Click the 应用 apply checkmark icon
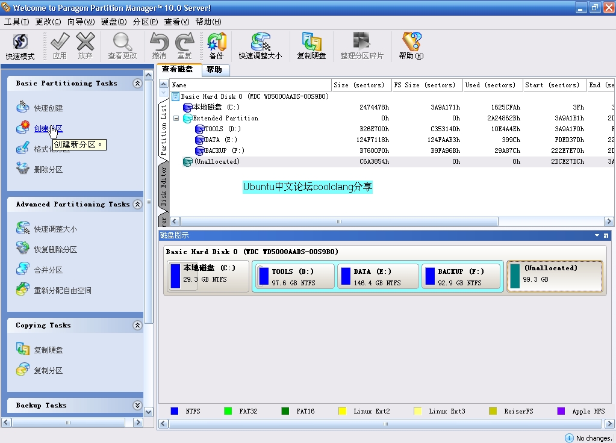 60,42
